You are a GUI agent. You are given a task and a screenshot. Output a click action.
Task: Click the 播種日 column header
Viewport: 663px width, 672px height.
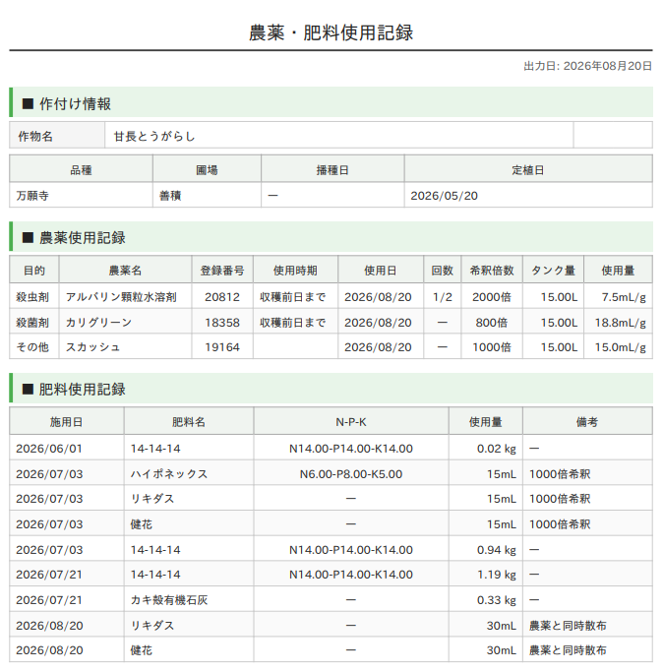[332, 169]
